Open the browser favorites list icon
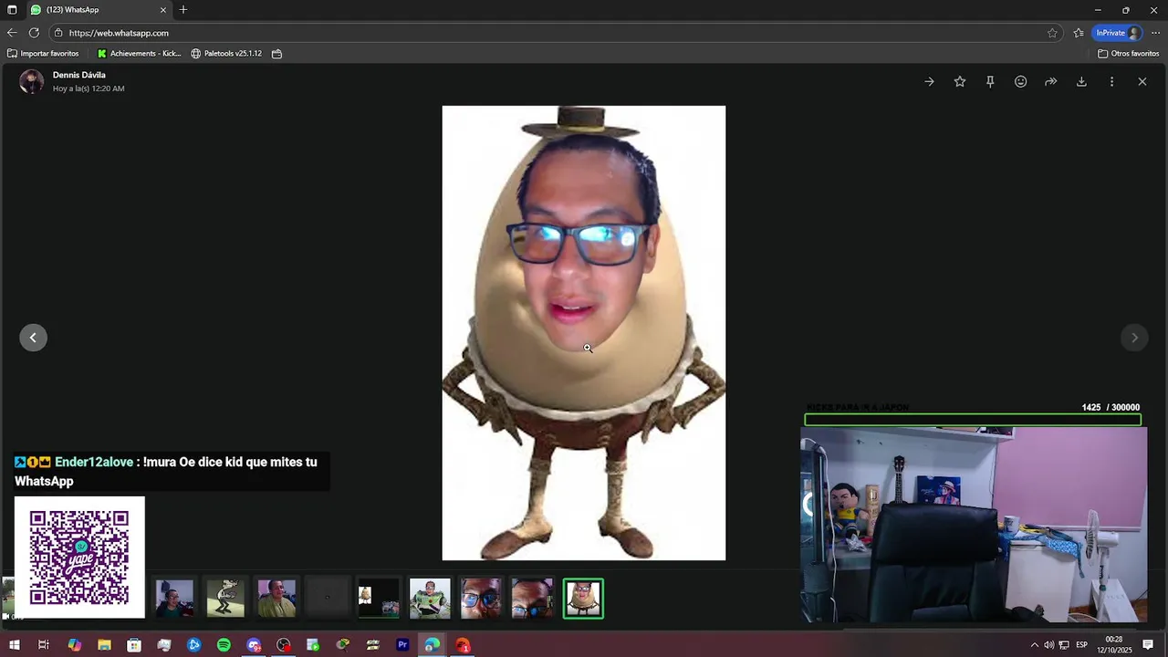The image size is (1168, 657). tap(1079, 33)
